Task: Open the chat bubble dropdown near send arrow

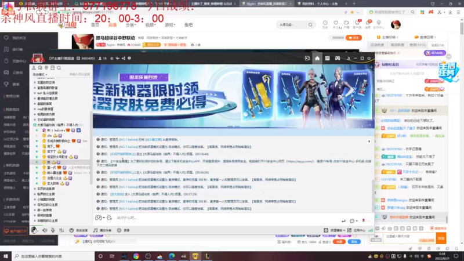Action: tap(353, 221)
